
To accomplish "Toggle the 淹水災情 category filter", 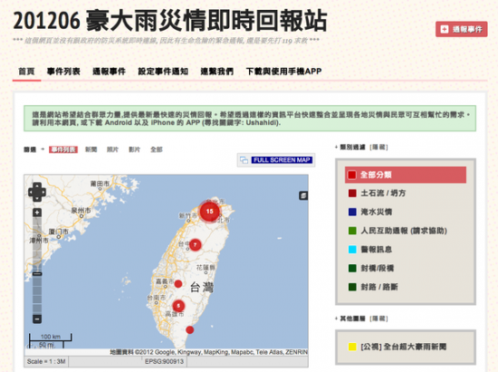I will tap(370, 212).
